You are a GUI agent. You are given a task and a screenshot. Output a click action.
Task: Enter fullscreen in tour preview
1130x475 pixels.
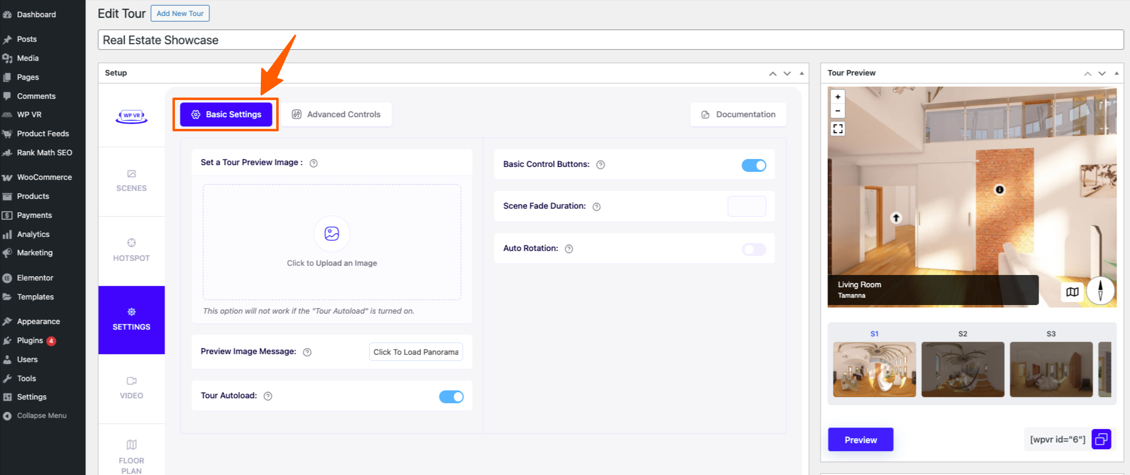tap(838, 129)
